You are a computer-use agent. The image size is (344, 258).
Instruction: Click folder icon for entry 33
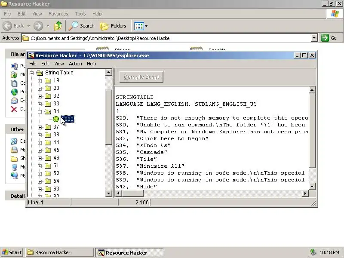point(48,104)
